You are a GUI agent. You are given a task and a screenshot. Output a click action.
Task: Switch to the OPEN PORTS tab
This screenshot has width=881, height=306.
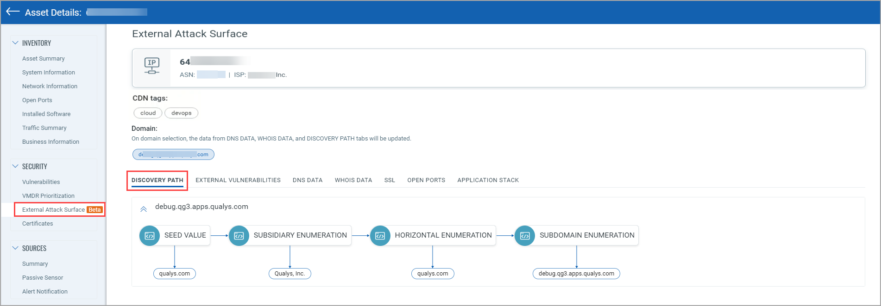tap(426, 180)
